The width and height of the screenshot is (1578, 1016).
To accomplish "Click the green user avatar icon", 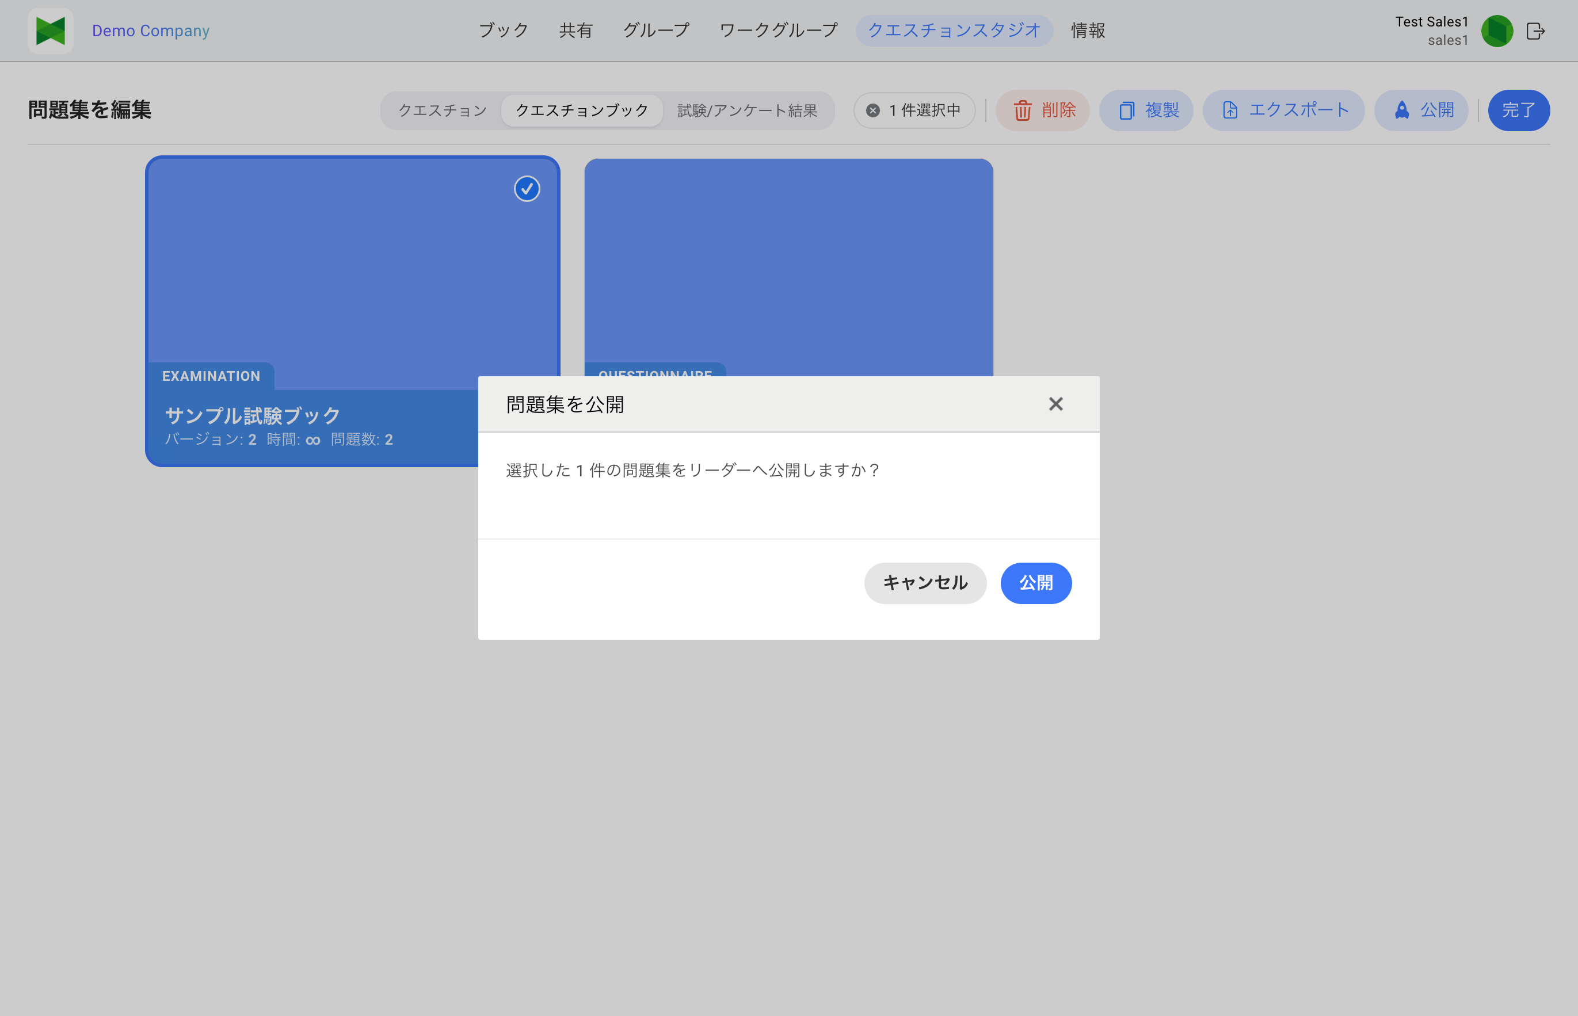I will point(1497,31).
